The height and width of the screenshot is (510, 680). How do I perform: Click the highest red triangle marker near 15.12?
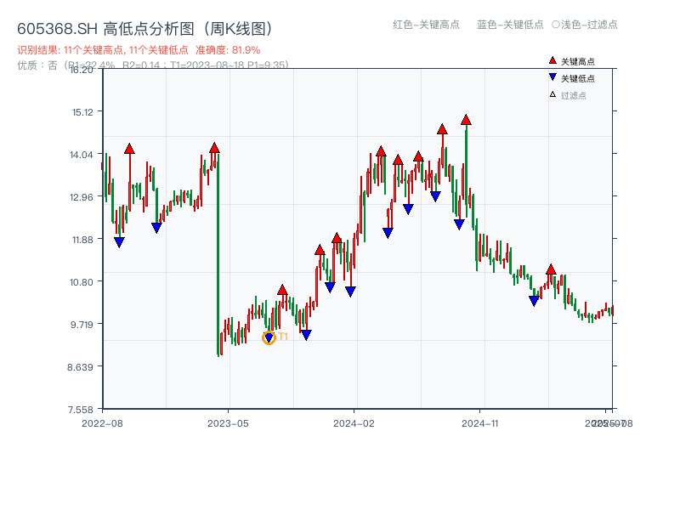[x=465, y=118]
